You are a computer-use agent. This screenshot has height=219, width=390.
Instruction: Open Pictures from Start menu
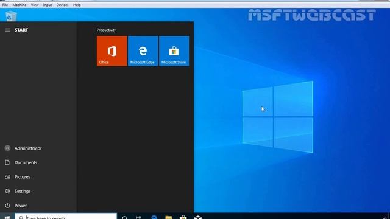[x=38, y=177]
